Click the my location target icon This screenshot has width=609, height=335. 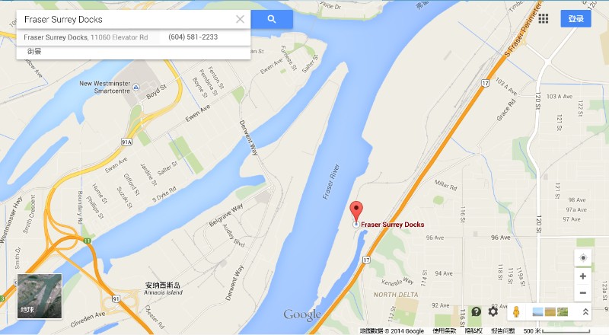click(x=582, y=258)
